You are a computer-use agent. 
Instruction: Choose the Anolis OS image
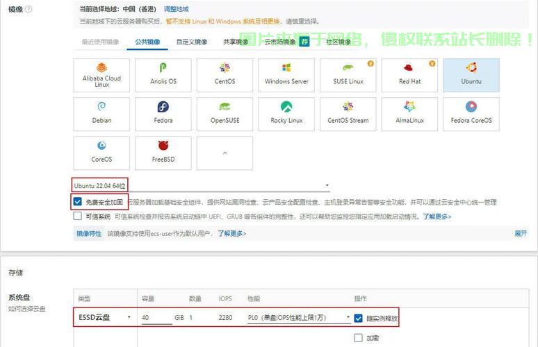[x=163, y=75]
